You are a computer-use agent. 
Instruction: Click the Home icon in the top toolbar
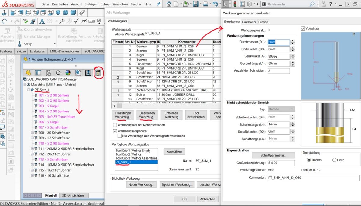(169, 4)
